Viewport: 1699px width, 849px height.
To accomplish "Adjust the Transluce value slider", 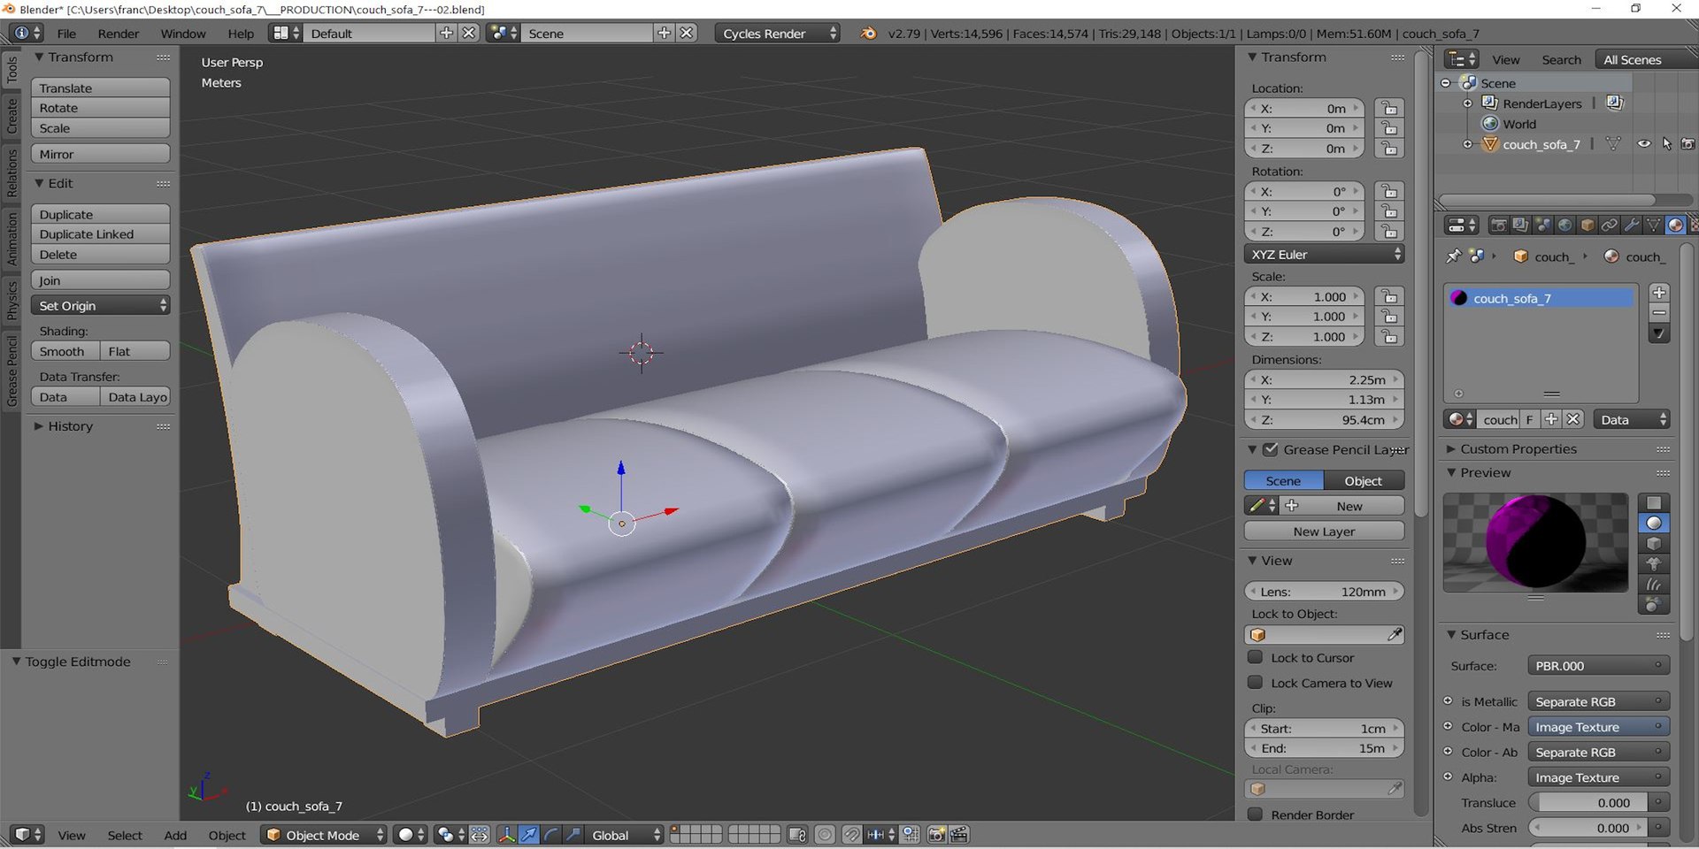I will [x=1590, y=803].
